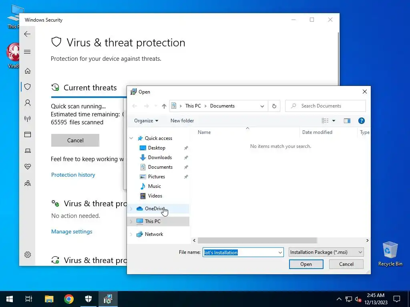Switch to Windows Security taskbar icon

click(x=88, y=299)
